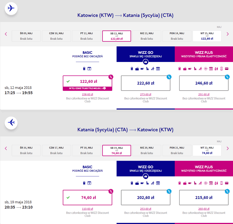Click the seats-left banner W TEJ CENIE
Screen dimensions: 233x224
pyautogui.click(x=88, y=88)
